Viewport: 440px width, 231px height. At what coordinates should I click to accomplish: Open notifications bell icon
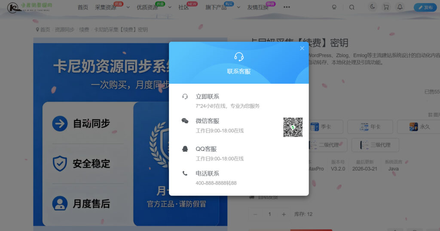[x=400, y=7]
